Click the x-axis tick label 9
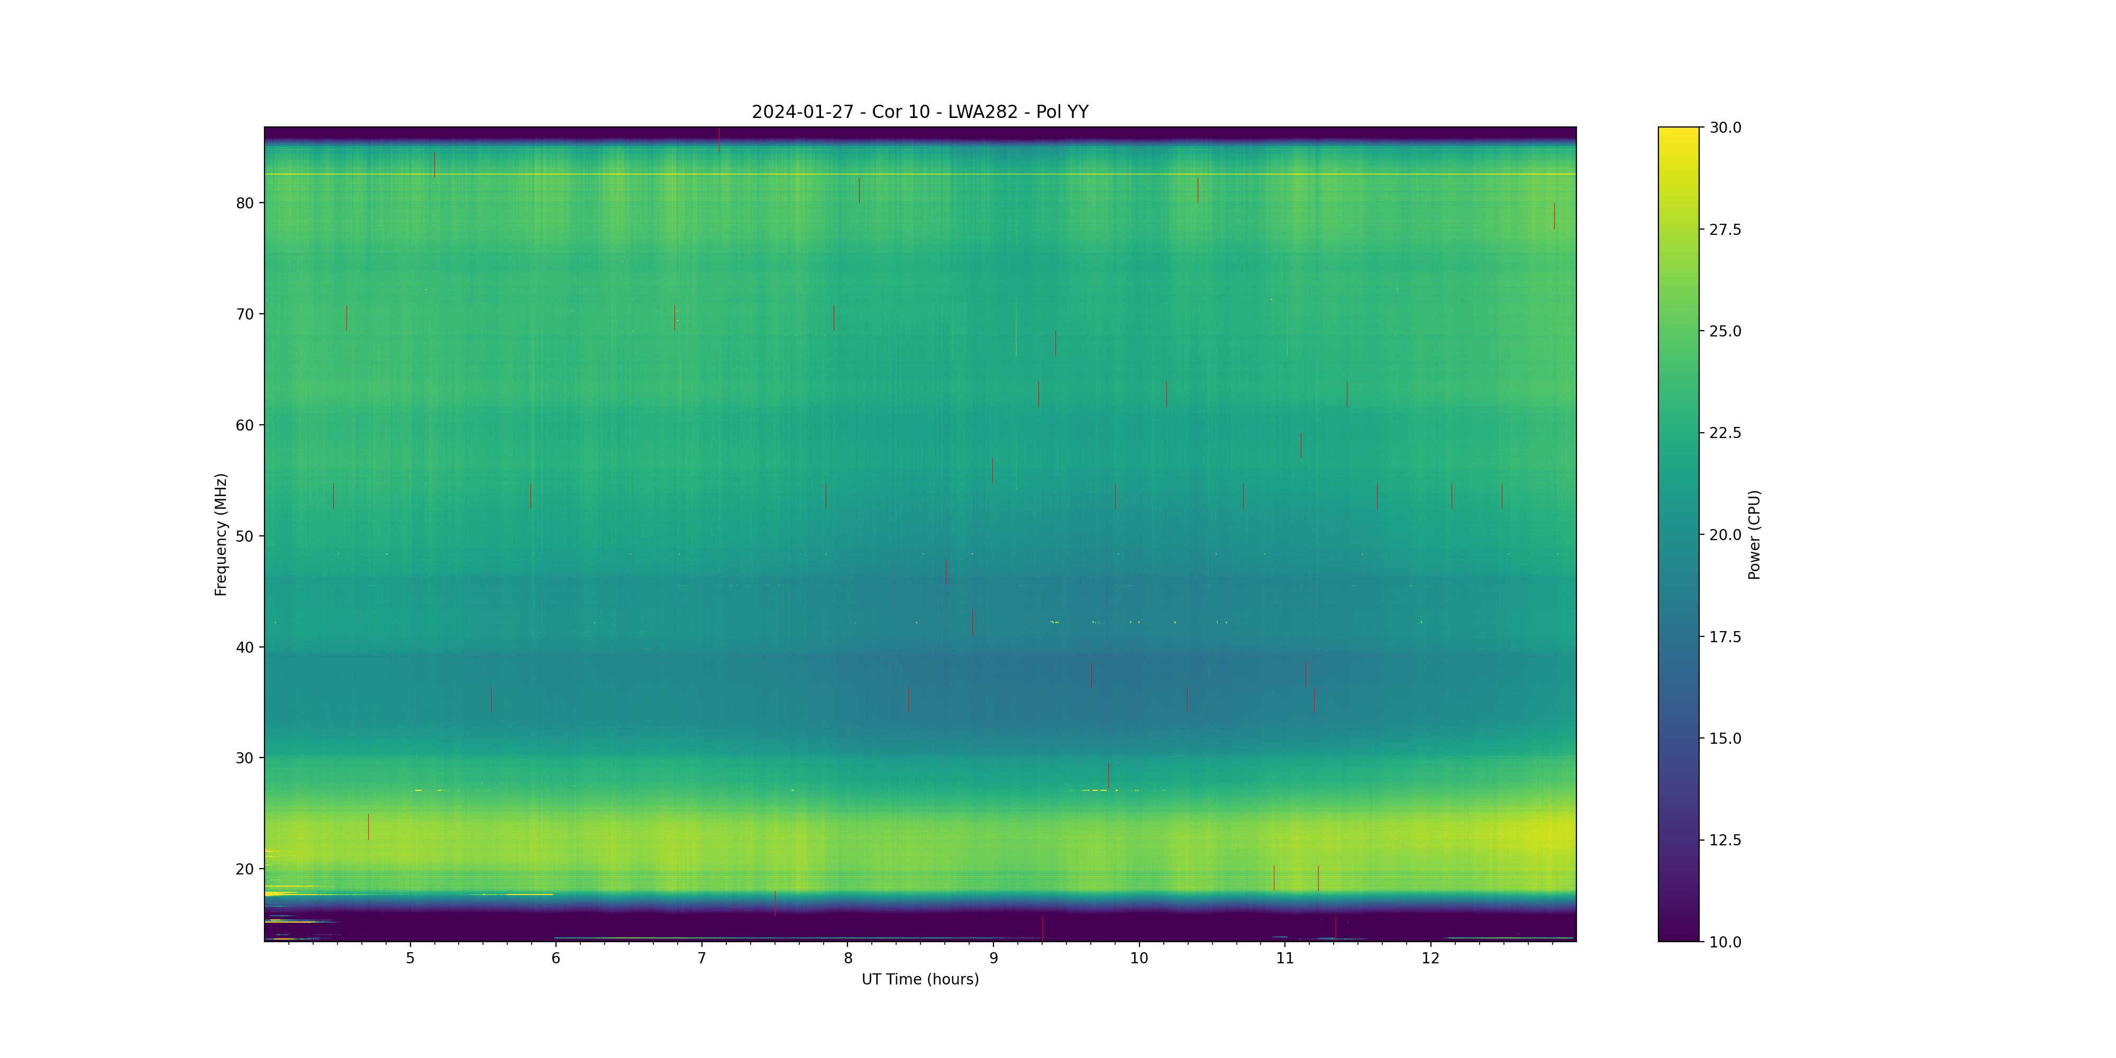Viewport: 2116px width, 1058px height. point(993,958)
